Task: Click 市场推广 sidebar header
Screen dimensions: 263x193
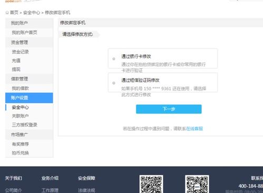Action: click(x=29, y=134)
